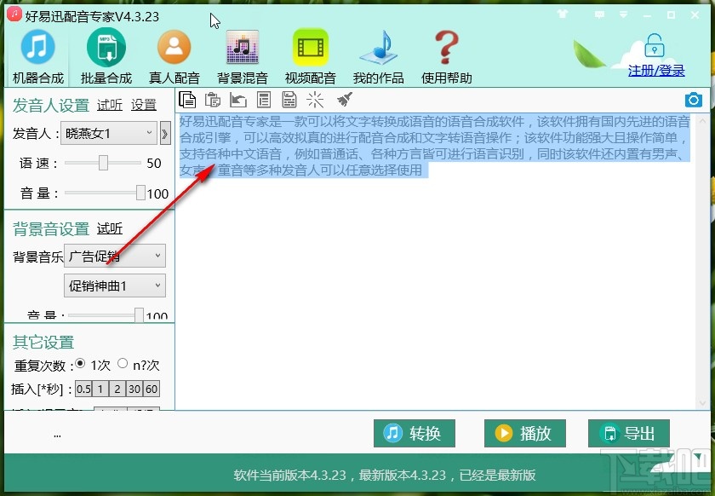Image resolution: width=715 pixels, height=496 pixels.
Task: Click the broom clear text icon
Action: coord(345,99)
